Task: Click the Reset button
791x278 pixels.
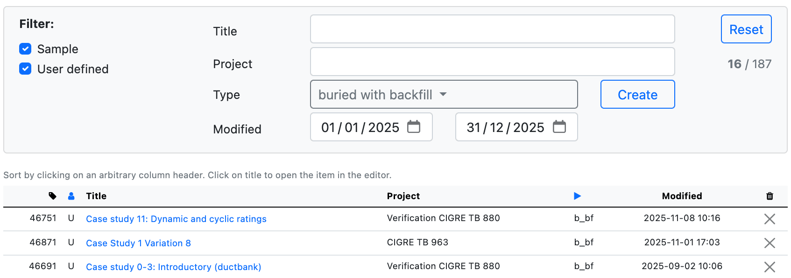Action: 746,29
